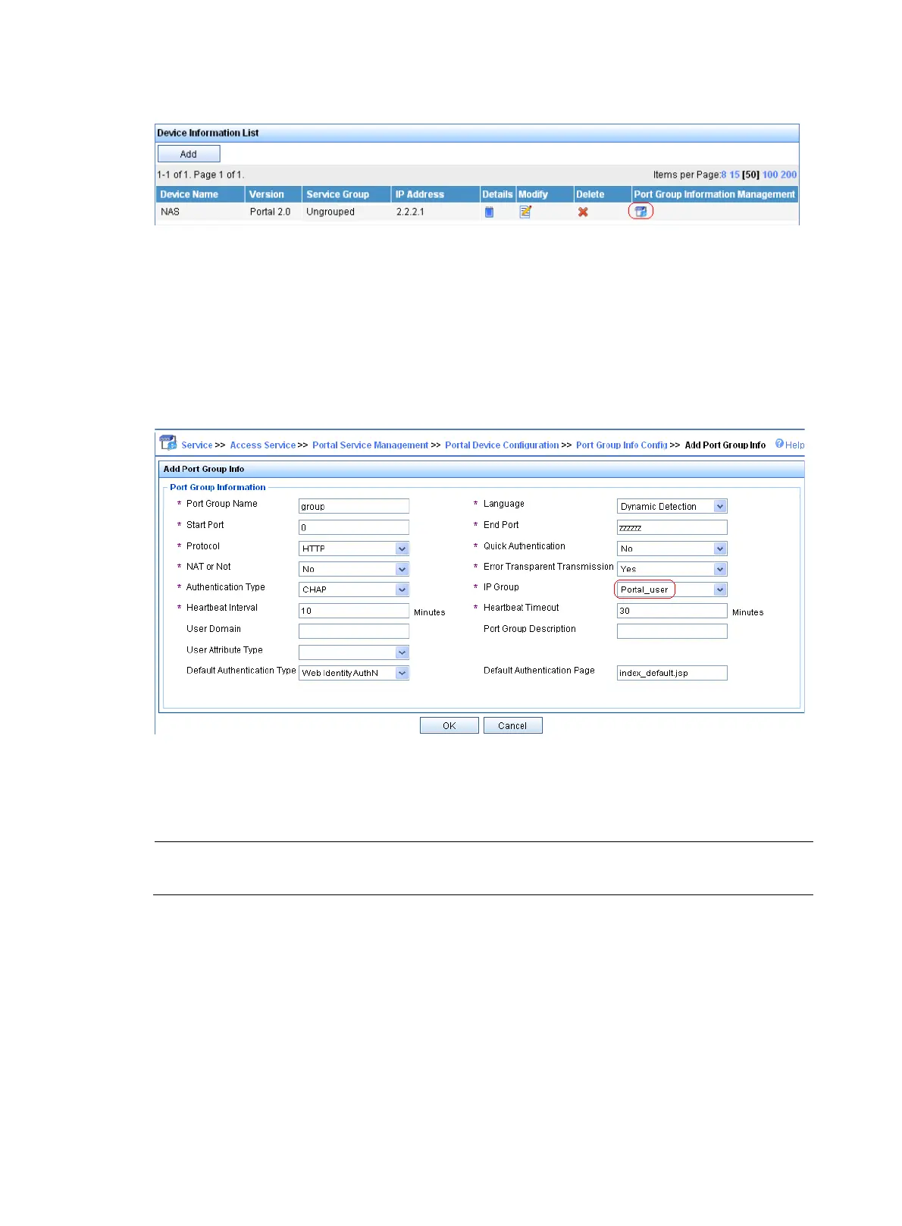
Task: Focus the Heartbeat Timeout field
Action: [672, 611]
